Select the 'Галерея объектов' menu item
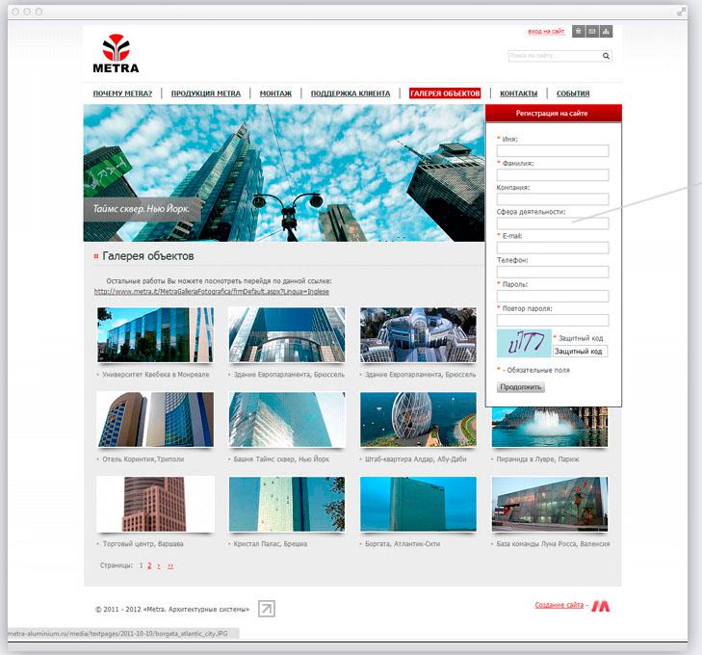Screen dimensions: 702x655 pos(445,93)
